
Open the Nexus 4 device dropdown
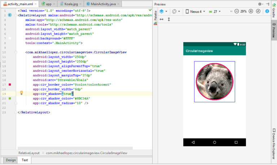[x=196, y=12]
